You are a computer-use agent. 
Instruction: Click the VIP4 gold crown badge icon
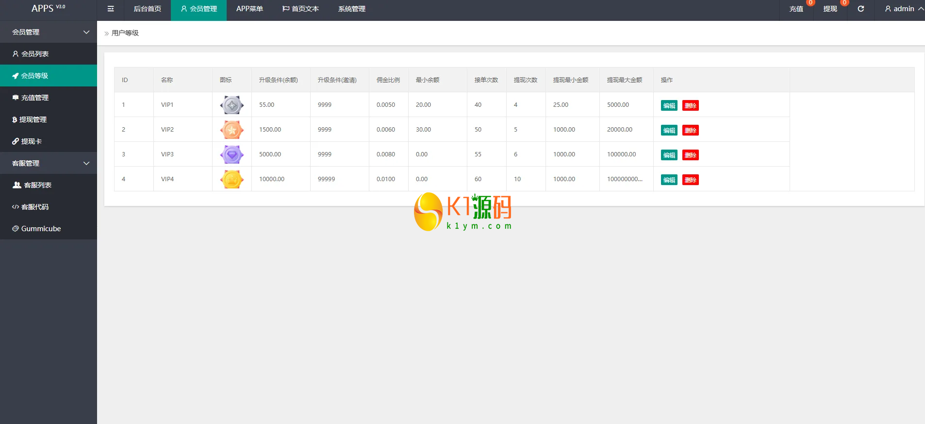[x=232, y=179]
